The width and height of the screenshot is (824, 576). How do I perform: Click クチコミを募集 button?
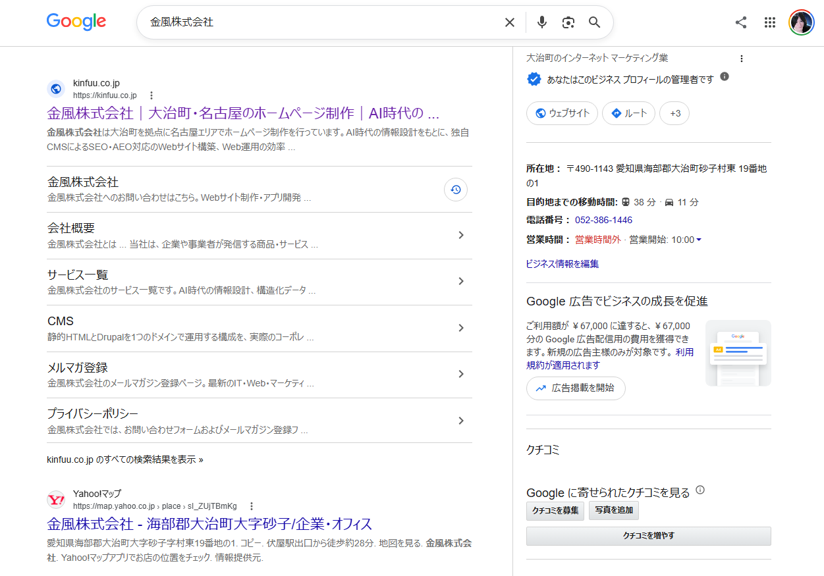555,511
